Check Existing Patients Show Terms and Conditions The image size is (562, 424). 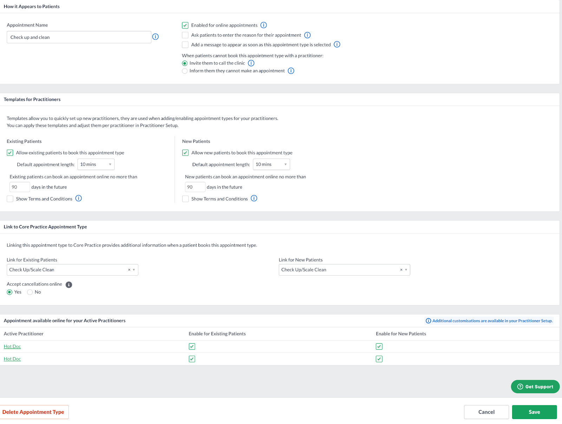tap(10, 199)
